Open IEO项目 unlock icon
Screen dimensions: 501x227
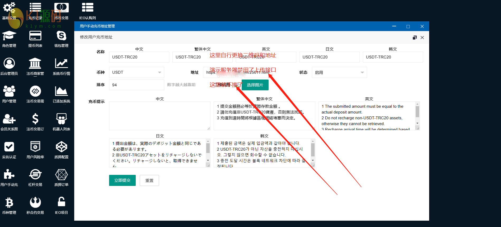pyautogui.click(x=61, y=202)
